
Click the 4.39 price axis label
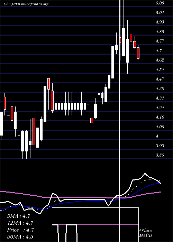(x=160, y=89)
